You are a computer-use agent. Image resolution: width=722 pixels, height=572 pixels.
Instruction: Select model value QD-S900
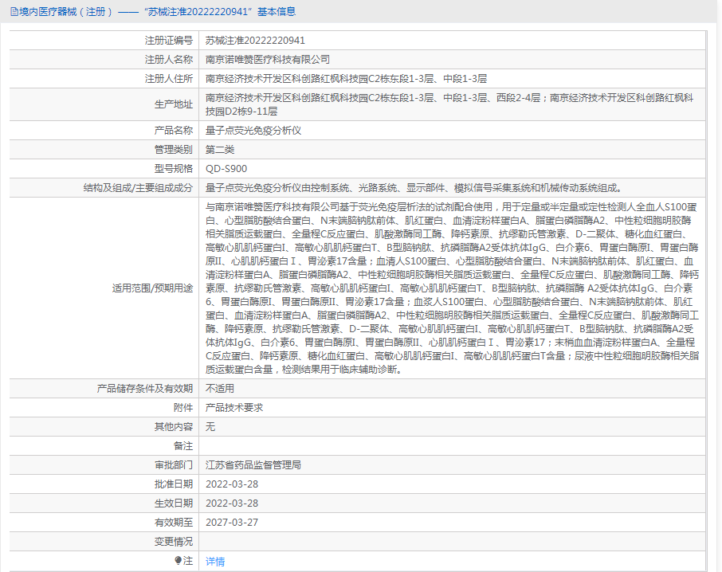pyautogui.click(x=226, y=169)
